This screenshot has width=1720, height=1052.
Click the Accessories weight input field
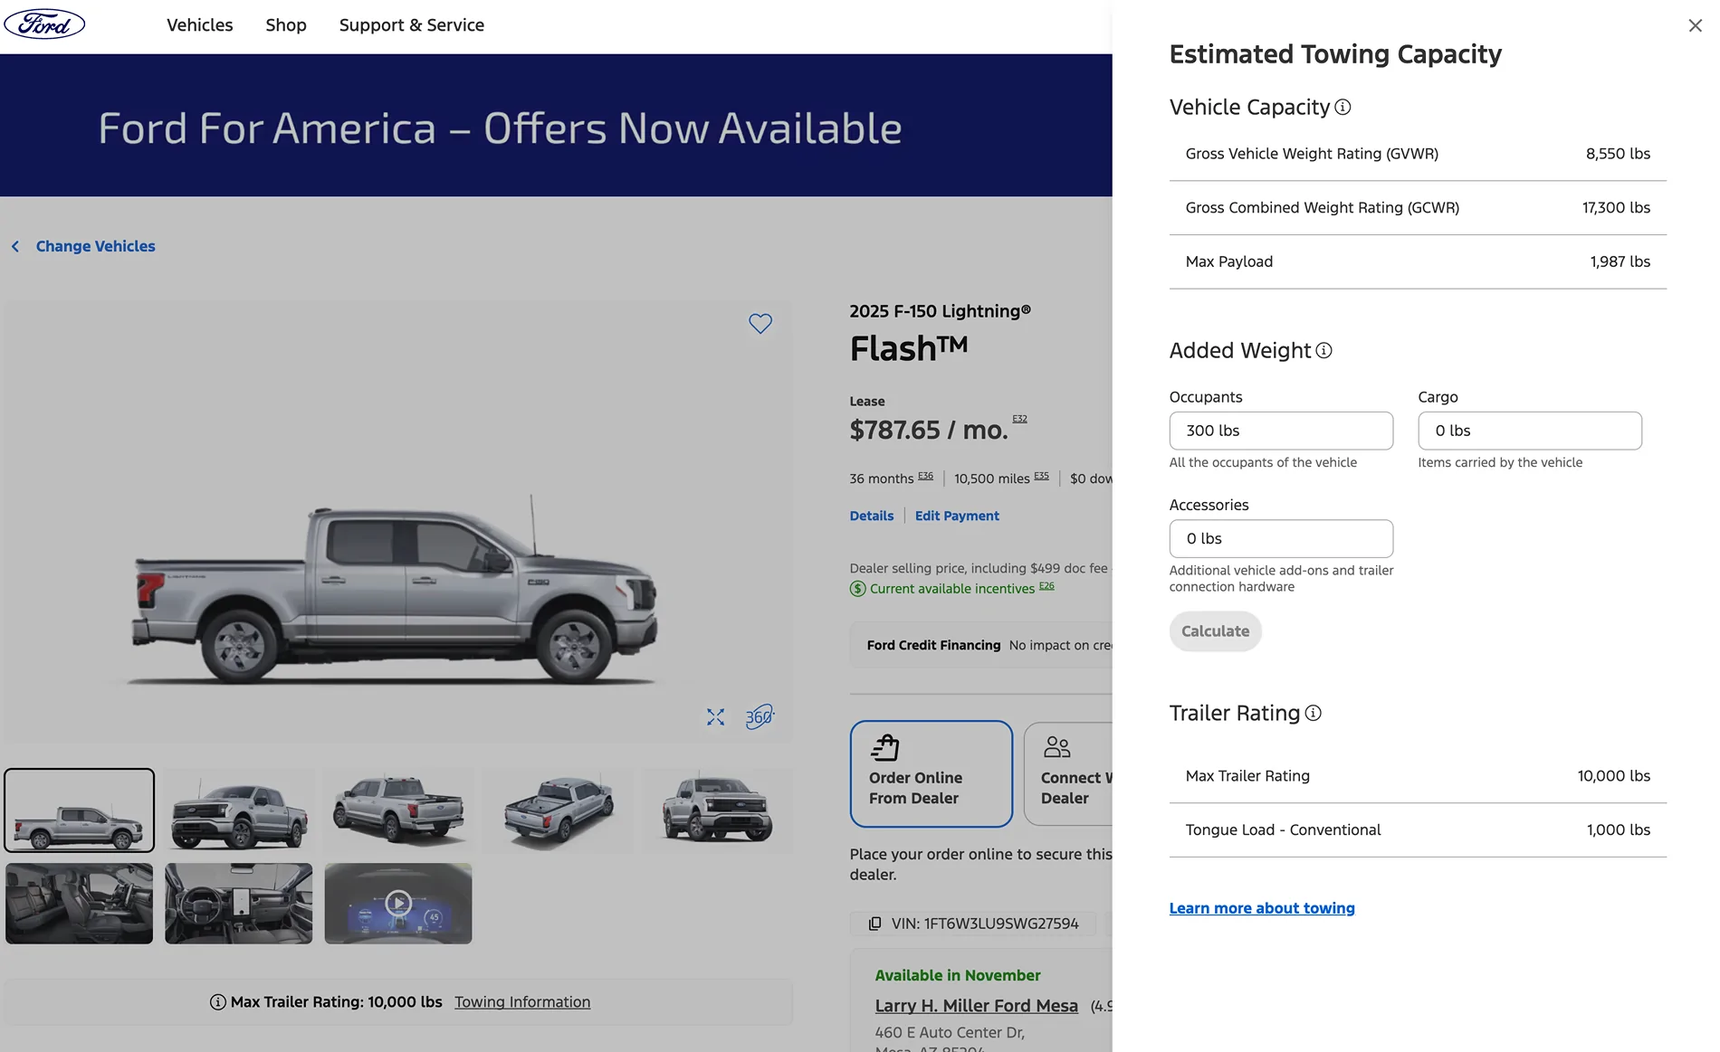pos(1281,539)
